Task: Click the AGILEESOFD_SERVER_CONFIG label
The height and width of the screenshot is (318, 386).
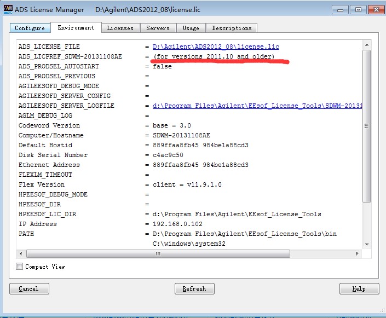Action: point(65,96)
